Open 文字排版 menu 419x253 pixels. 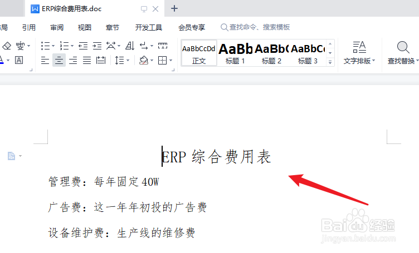pos(359,53)
